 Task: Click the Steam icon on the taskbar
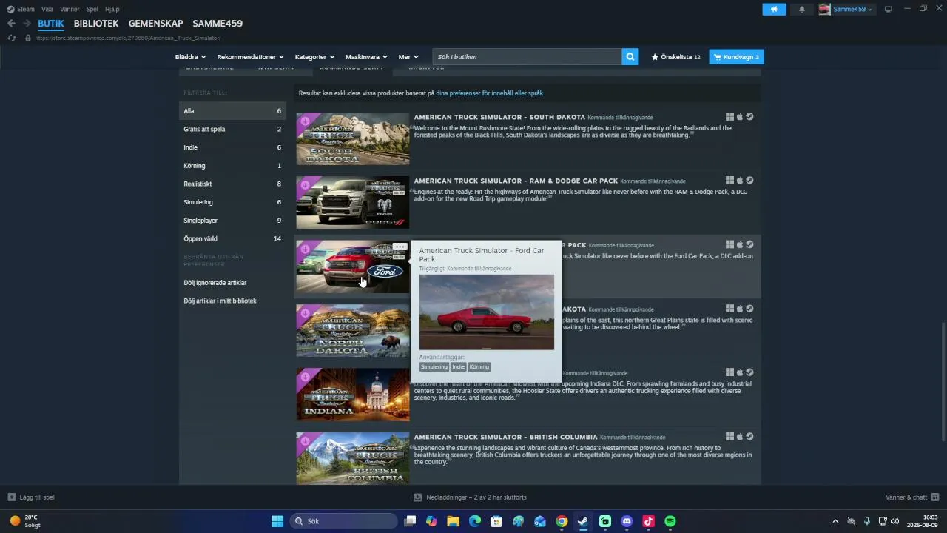click(583, 521)
